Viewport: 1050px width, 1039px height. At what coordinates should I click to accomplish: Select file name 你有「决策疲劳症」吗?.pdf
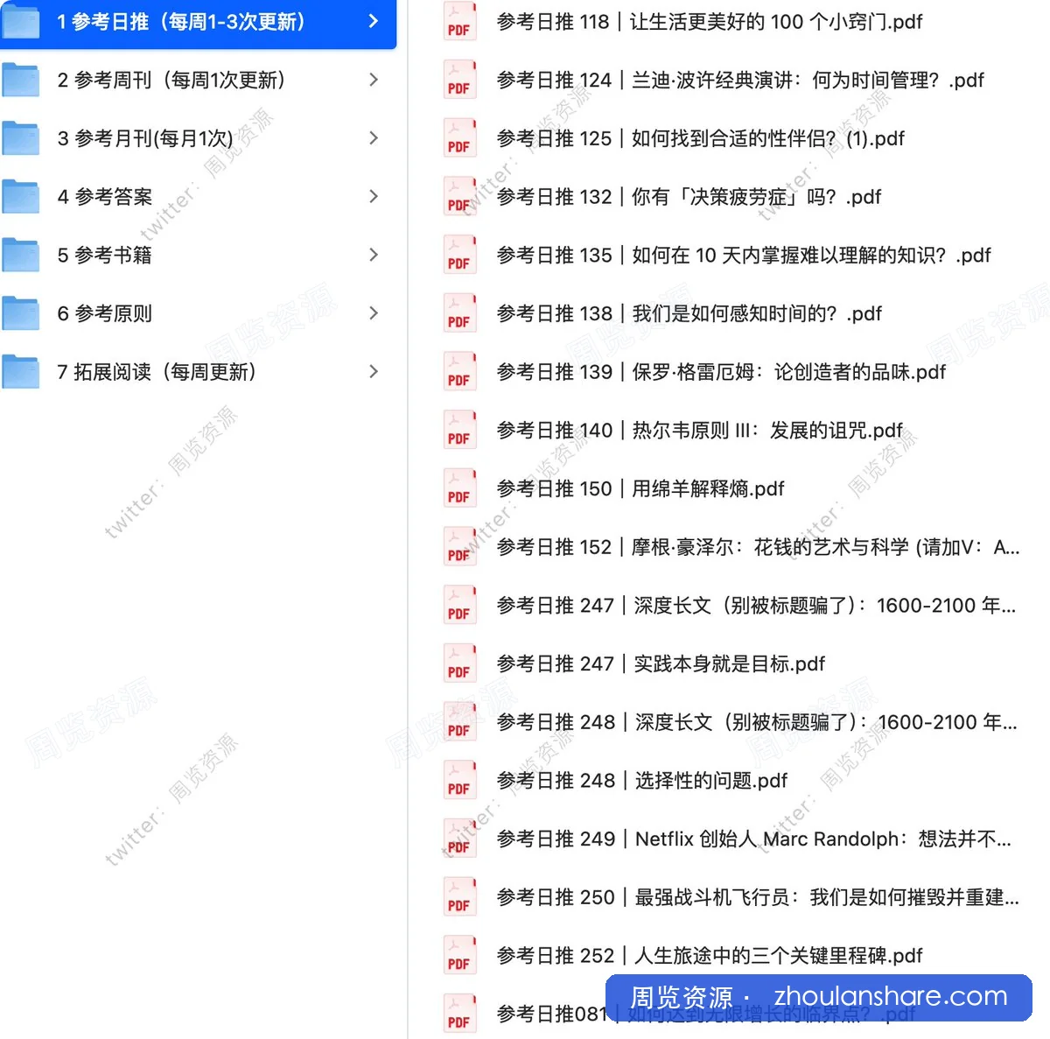tap(757, 197)
